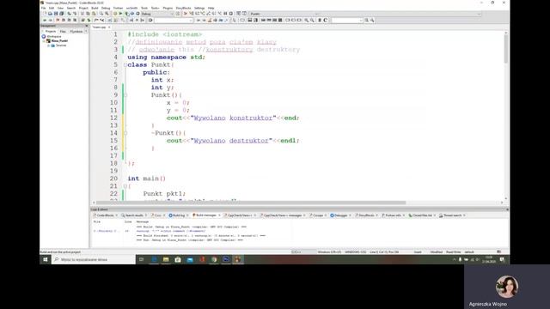This screenshot has height=309, width=550.
Task: Stop the debugger via toolbar icon
Action: (x=231, y=14)
